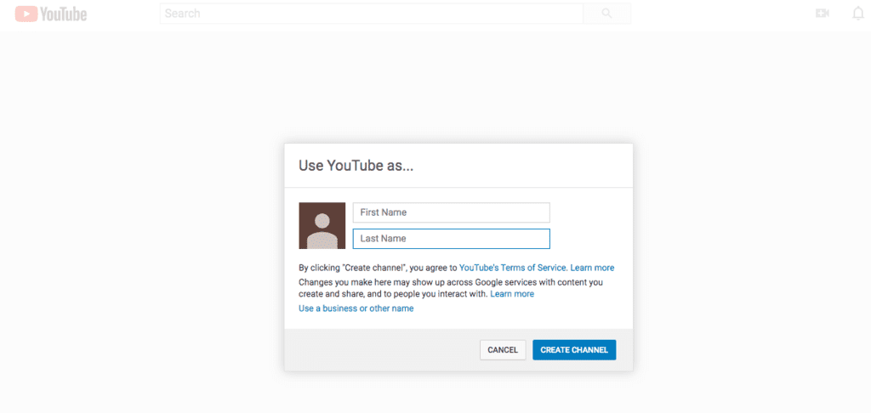Open YouTube's Terms of Service link

point(513,268)
